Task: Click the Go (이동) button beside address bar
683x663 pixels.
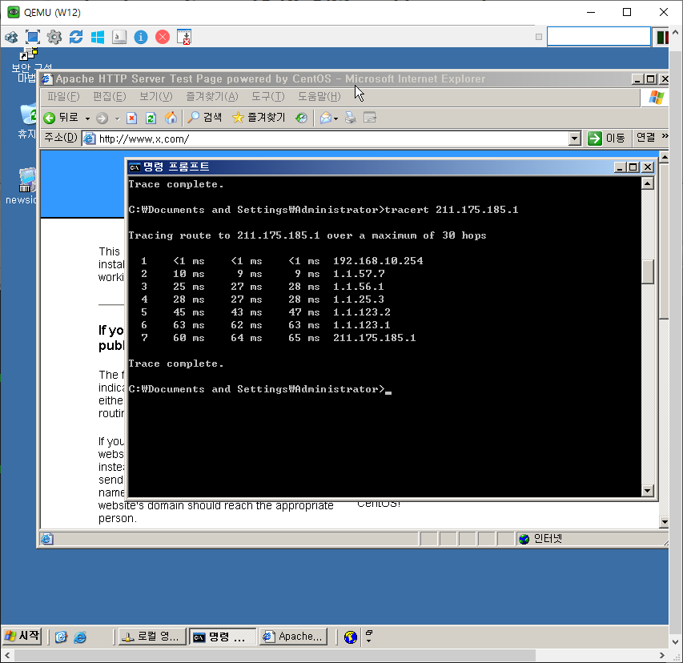Action: click(x=606, y=138)
